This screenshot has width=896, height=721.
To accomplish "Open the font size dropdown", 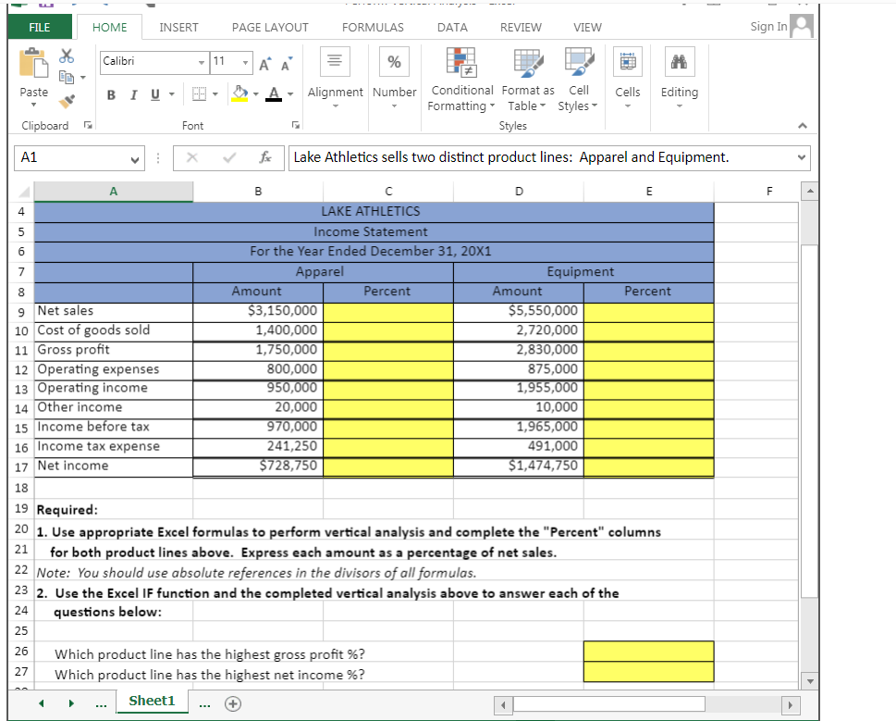I will [245, 62].
